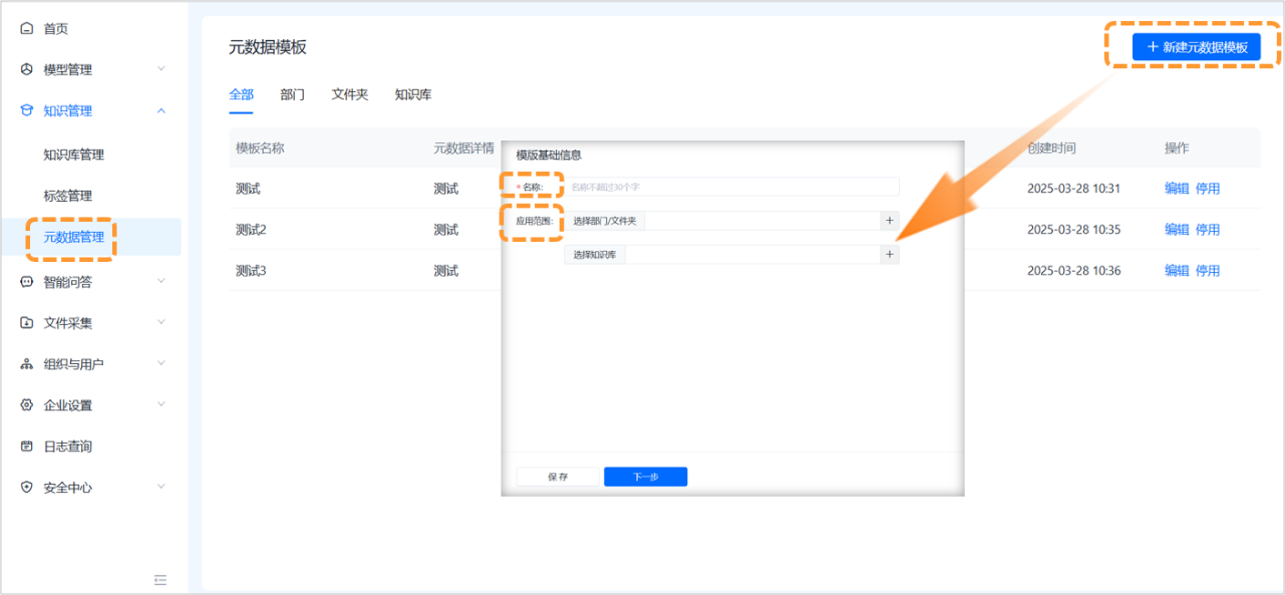Screen dimensions: 1285x595
Task: Click Disable (停用) link for 测试3 row
Action: click(1208, 270)
